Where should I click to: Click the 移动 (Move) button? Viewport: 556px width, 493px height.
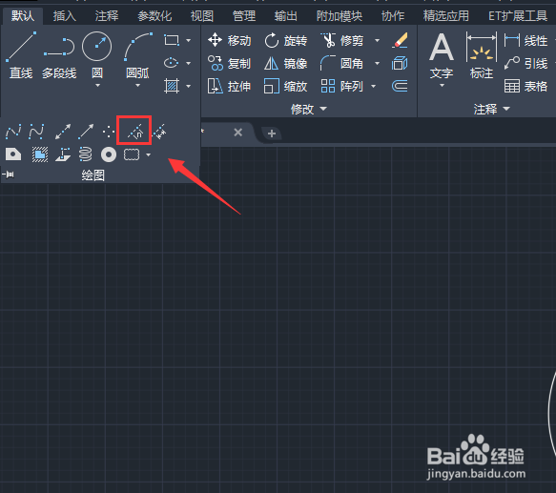click(230, 40)
